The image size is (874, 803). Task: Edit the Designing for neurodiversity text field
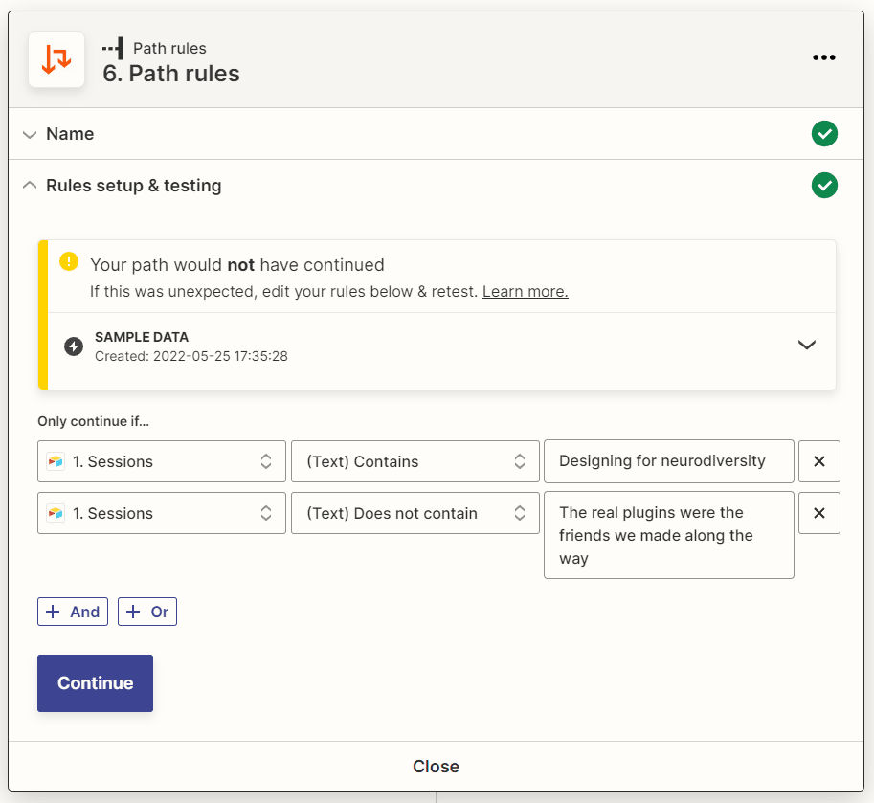(x=668, y=461)
